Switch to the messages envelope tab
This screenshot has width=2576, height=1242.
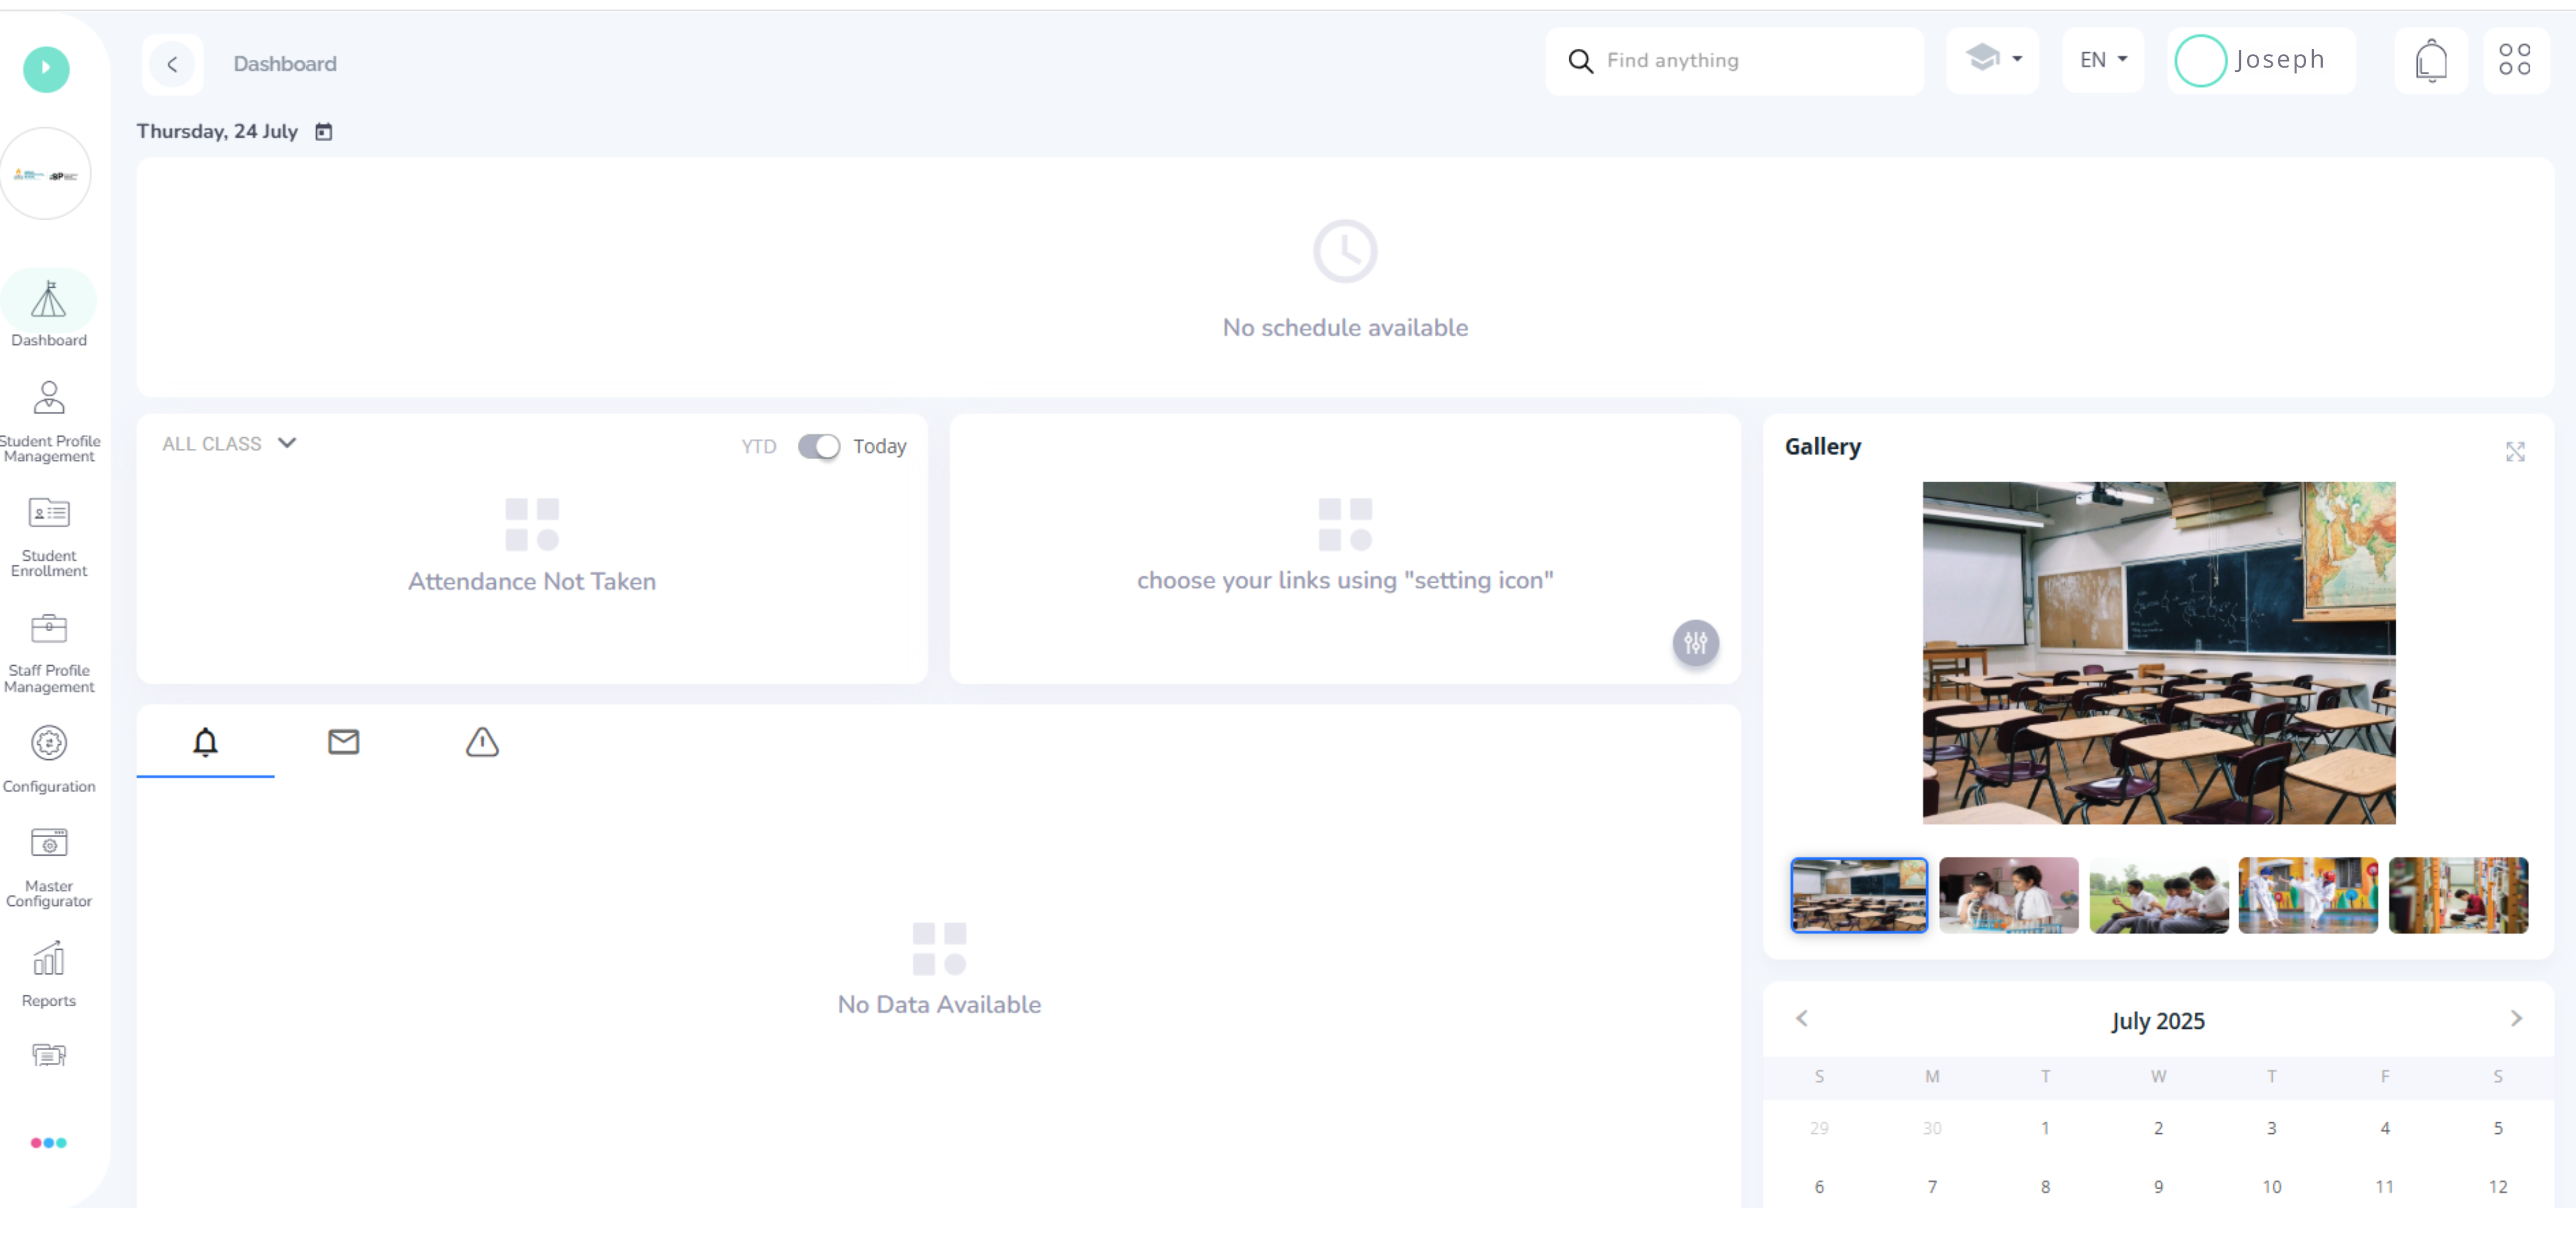click(x=343, y=742)
